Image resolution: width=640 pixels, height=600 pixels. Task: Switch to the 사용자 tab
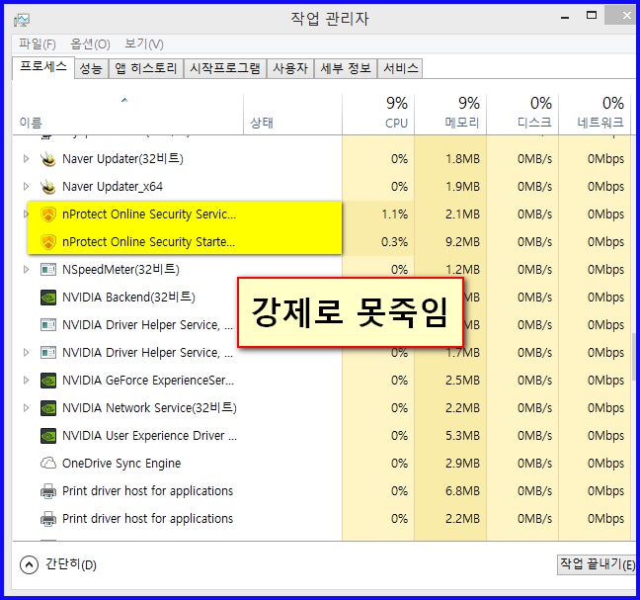pos(290,68)
